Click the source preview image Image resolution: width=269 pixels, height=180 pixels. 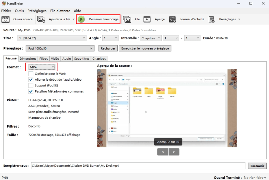point(167,108)
